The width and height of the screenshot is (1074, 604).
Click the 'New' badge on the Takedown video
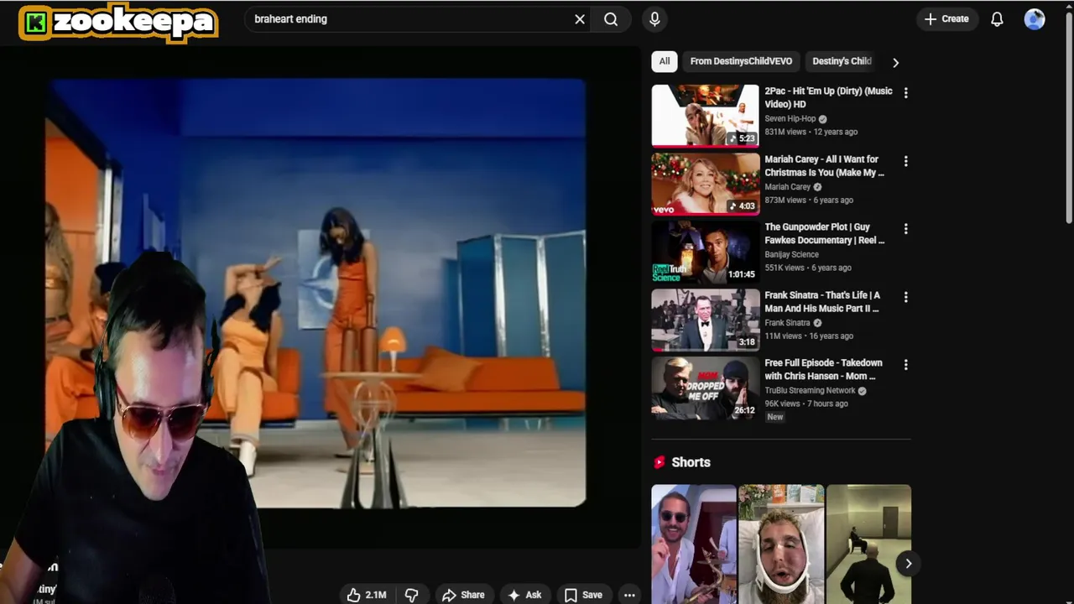tap(774, 417)
